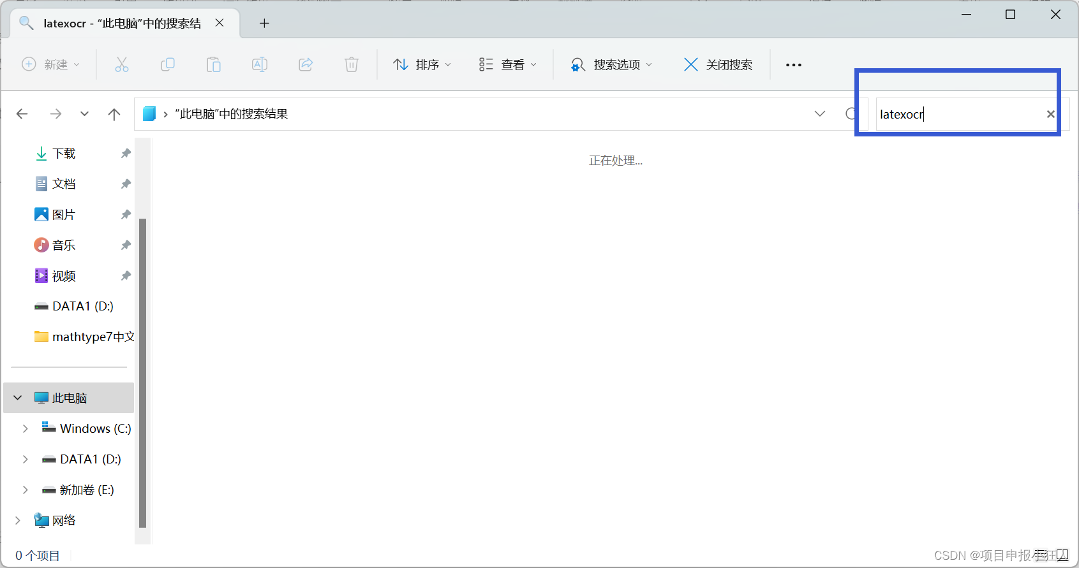This screenshot has width=1079, height=568.
Task: Go back with the left arrow
Action: (22, 114)
